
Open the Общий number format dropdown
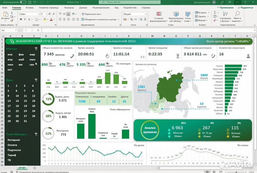(x=146, y=14)
